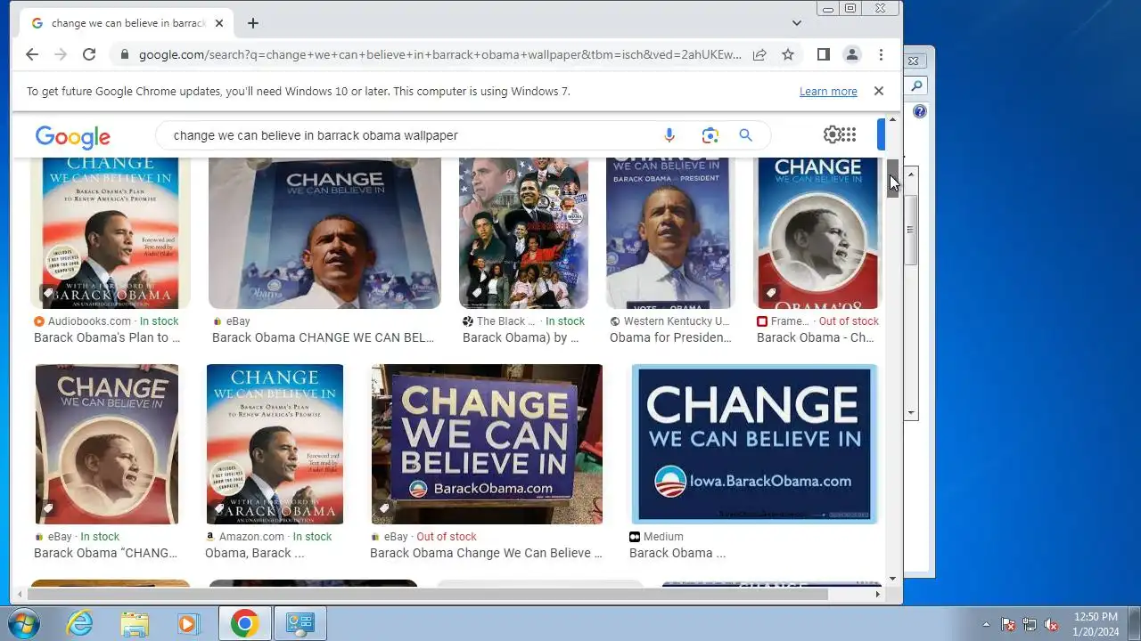Click the Google search query field
This screenshot has width=1141, height=641.
[410, 135]
